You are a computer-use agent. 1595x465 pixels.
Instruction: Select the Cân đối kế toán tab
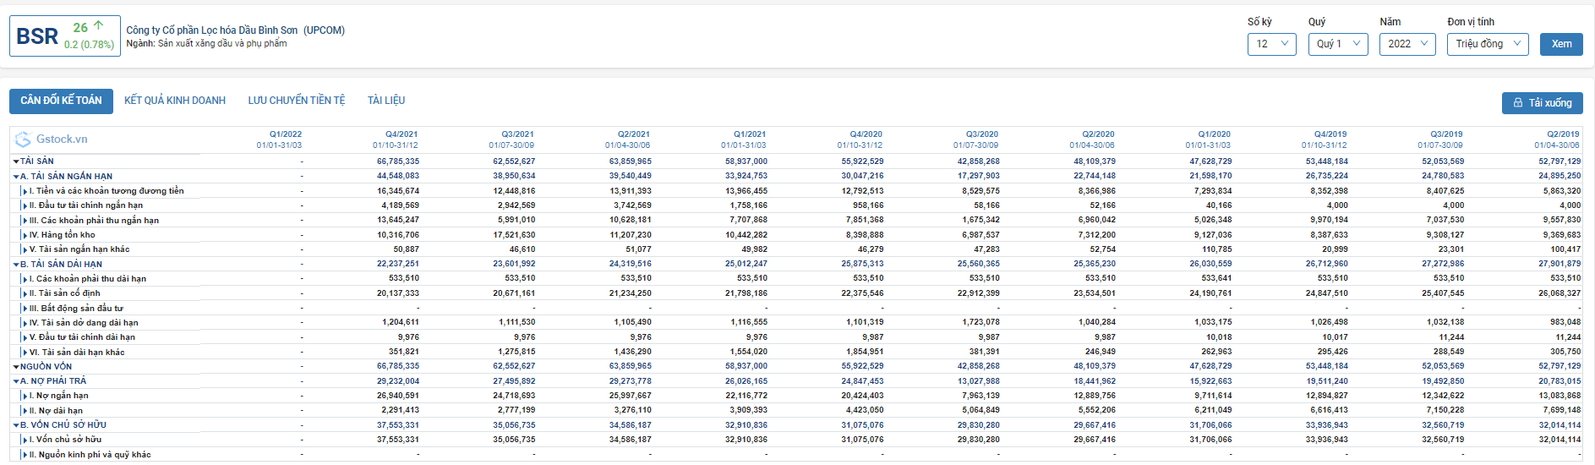61,101
